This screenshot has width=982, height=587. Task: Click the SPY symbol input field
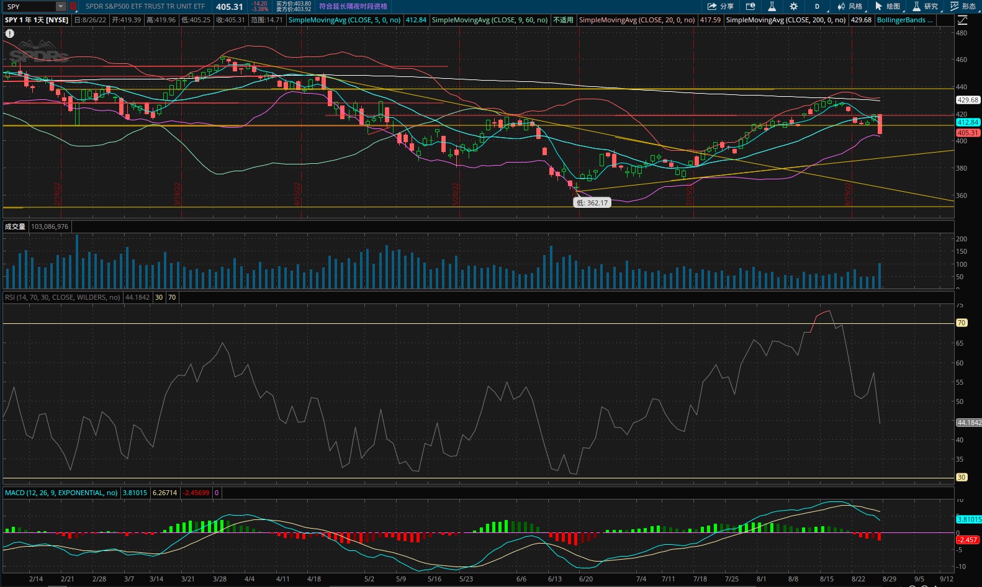click(x=29, y=7)
